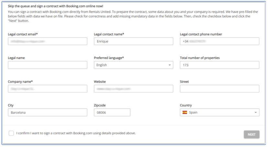This screenshot has height=147, width=268.
Task: Click the 'Total number of properties' label
Action: [200, 58]
